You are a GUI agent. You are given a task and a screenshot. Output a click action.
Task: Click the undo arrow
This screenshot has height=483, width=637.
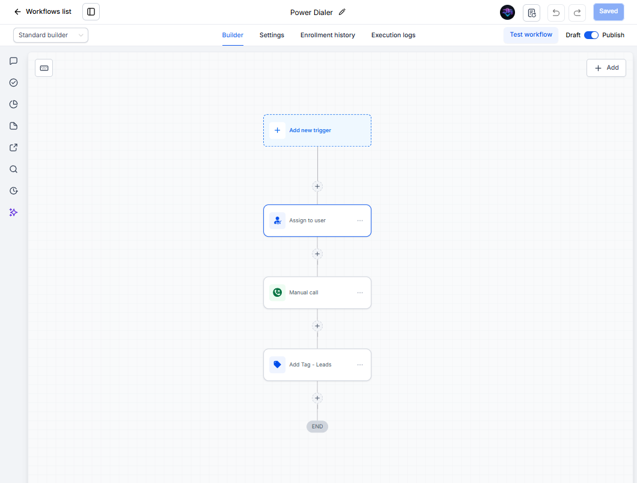[556, 13]
